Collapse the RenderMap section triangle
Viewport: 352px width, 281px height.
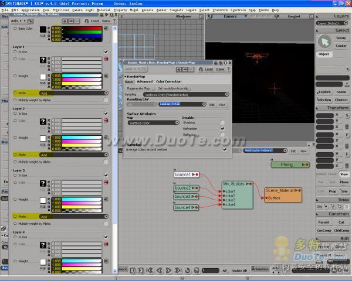[x=126, y=77]
